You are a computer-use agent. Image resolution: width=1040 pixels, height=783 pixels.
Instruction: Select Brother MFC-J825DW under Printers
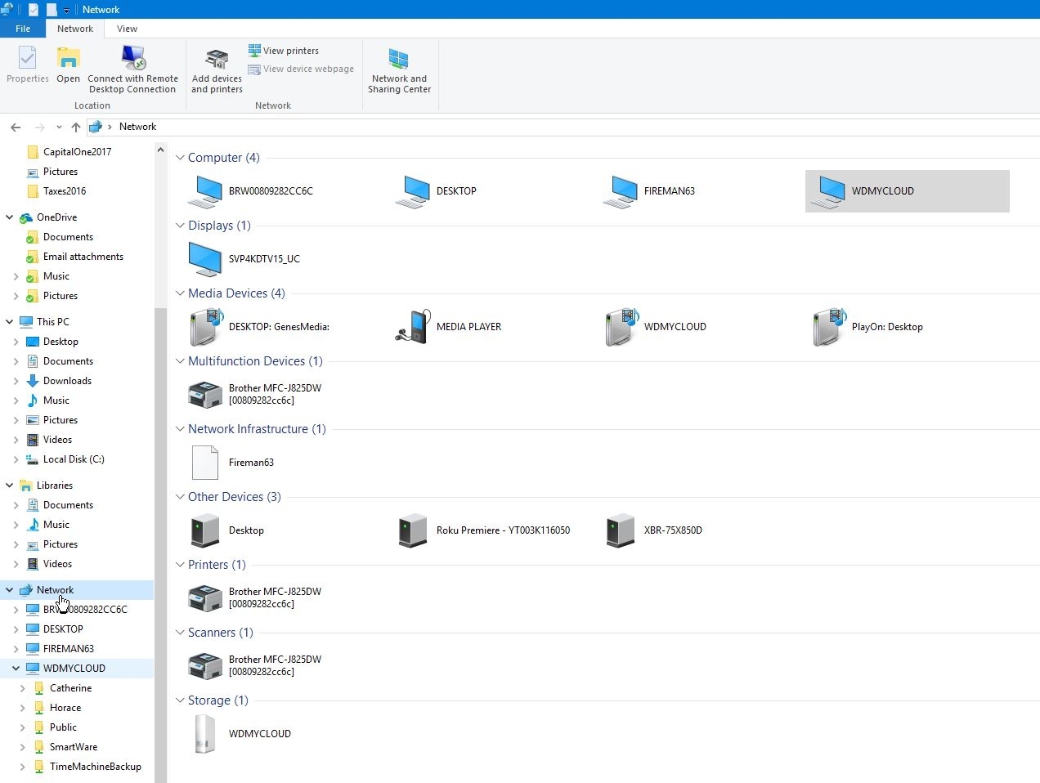coord(204,598)
